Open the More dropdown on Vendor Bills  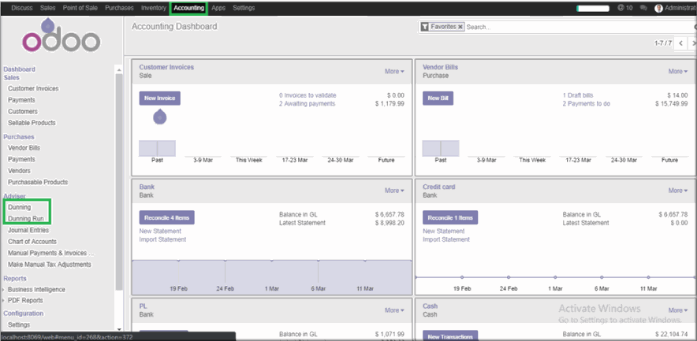[678, 72]
